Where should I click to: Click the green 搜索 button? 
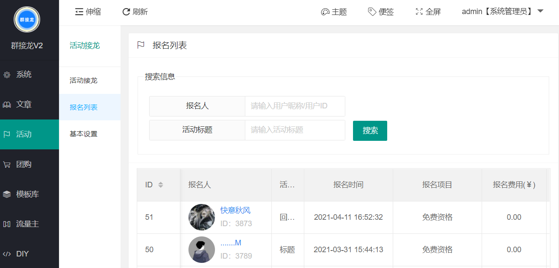click(x=370, y=131)
